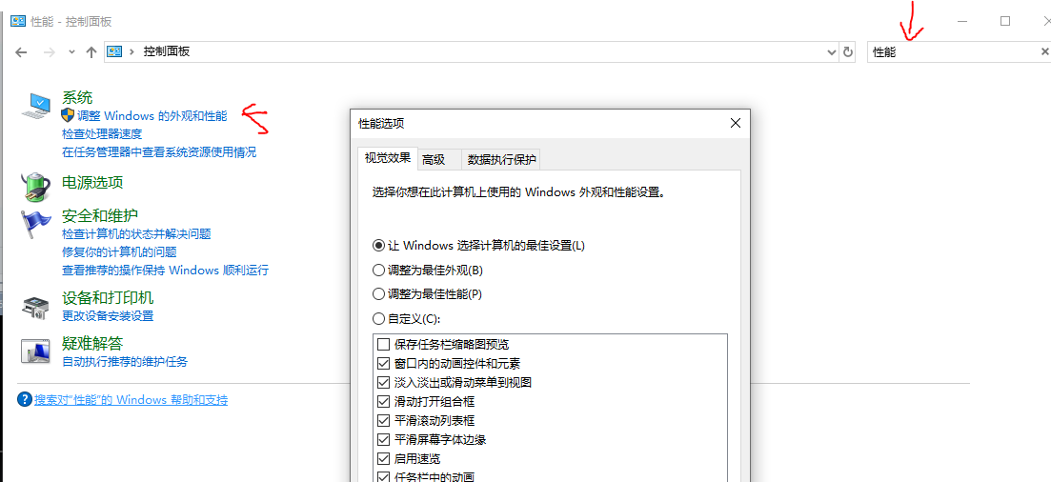Open the recent locations dropdown arrow
1051x482 pixels.
[x=71, y=52]
